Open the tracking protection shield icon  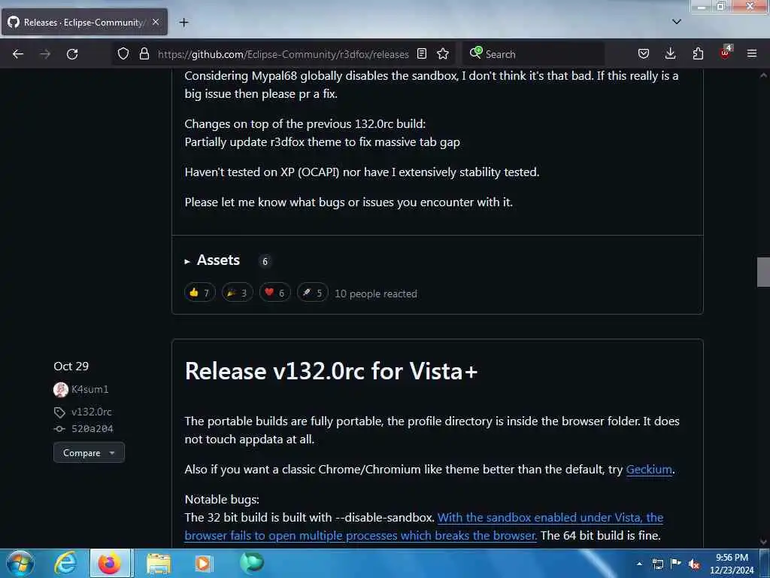pos(123,54)
